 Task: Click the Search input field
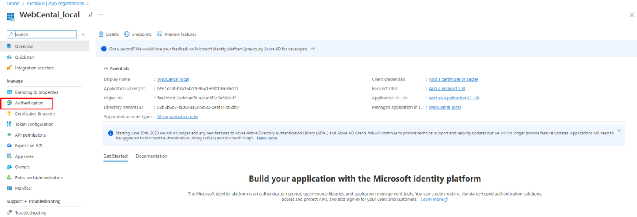click(x=42, y=34)
